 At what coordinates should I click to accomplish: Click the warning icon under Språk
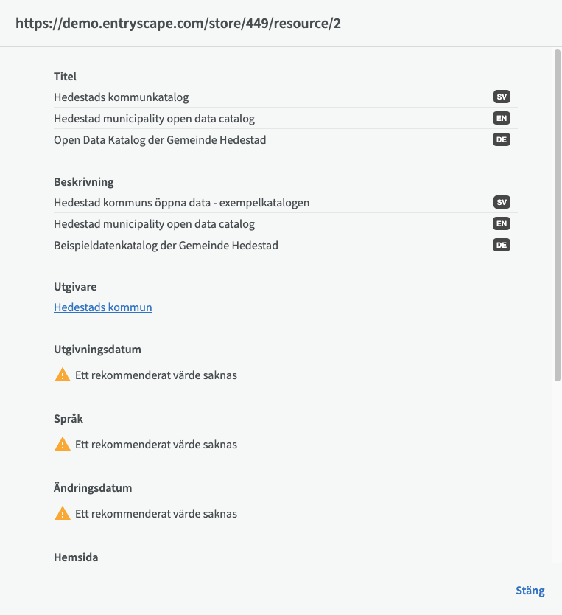63,444
